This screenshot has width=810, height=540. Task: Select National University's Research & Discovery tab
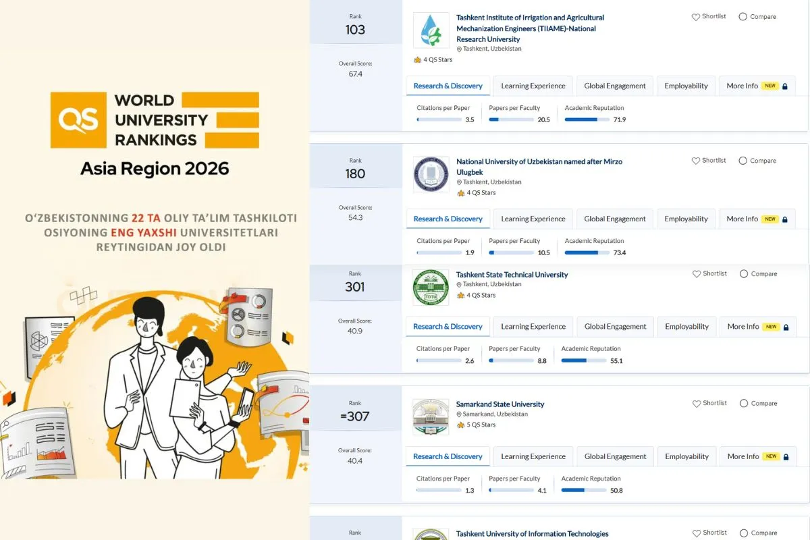(448, 219)
